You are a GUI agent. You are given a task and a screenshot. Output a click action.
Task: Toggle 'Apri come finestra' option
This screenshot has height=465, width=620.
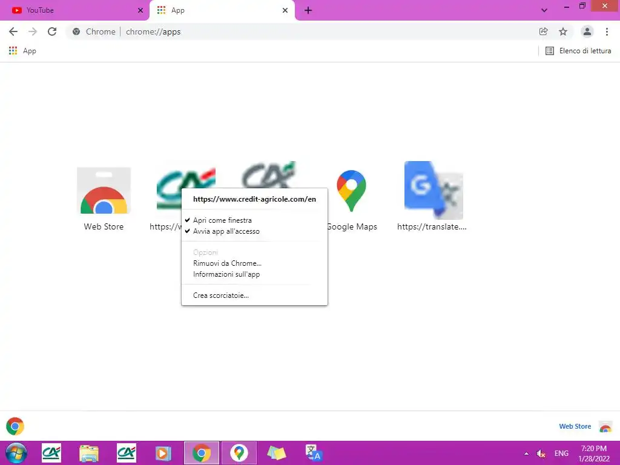coord(254,220)
